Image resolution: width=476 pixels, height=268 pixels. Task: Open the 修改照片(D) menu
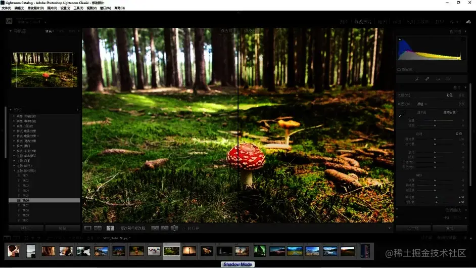[35, 8]
